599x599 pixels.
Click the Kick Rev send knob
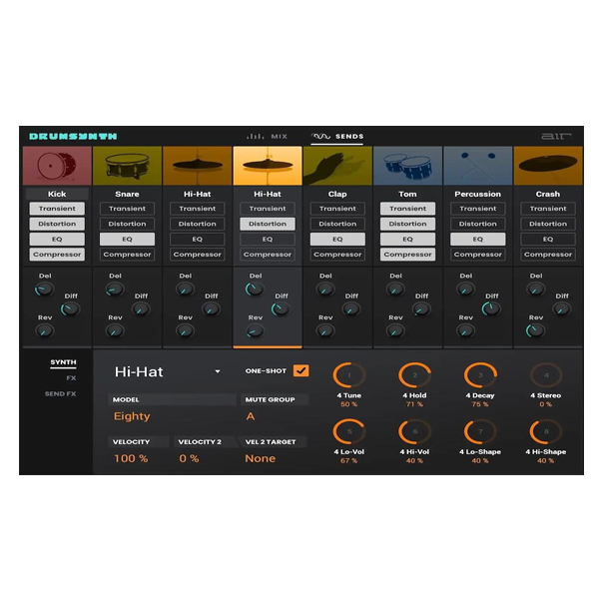[x=44, y=330]
